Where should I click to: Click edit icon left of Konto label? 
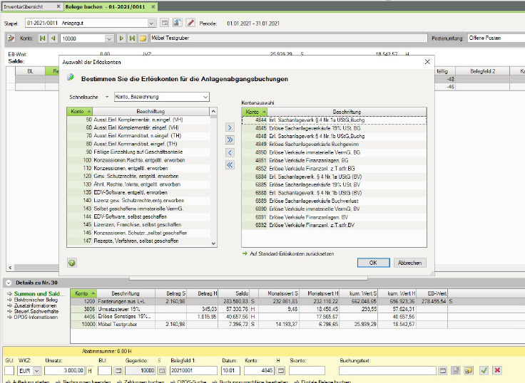tap(11, 38)
